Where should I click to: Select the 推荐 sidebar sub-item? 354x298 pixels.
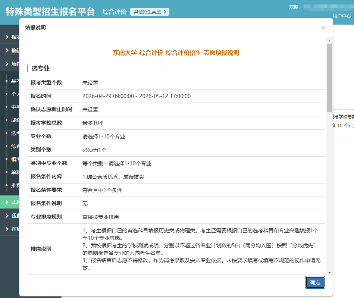[x=15, y=185]
